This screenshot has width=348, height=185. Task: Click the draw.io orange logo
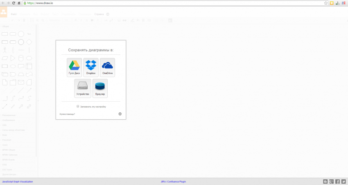click(4, 12)
